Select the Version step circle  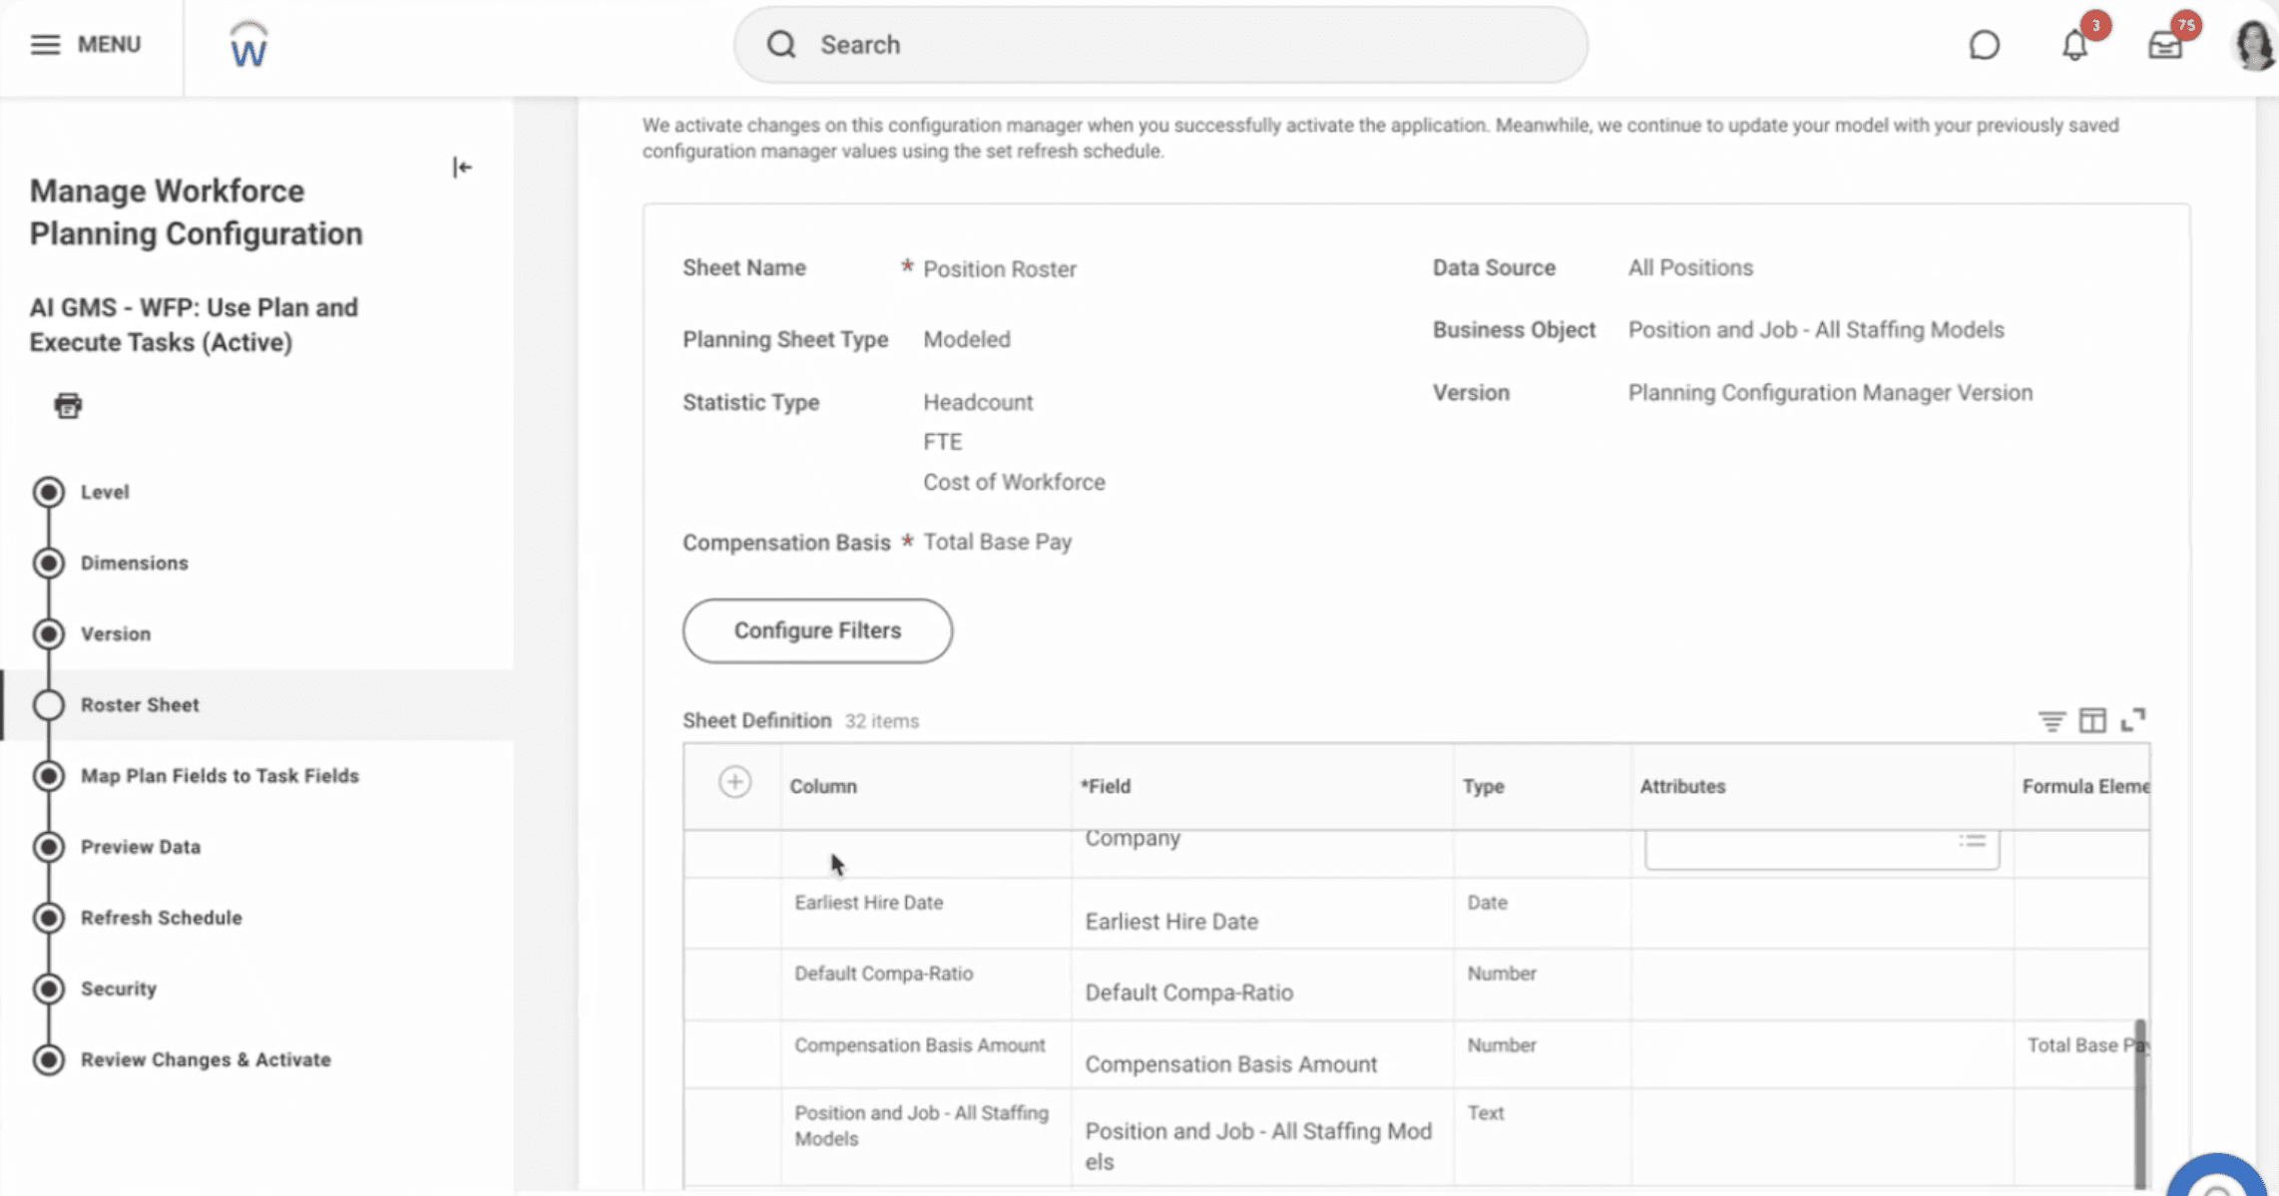point(48,633)
